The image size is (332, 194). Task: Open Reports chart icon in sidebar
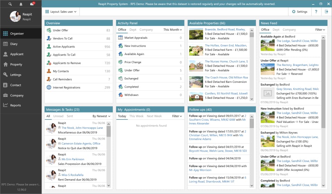tap(6, 105)
